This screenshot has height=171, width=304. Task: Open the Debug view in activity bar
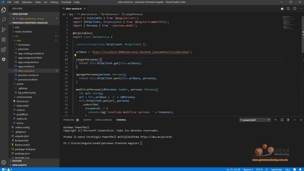coord(4,39)
